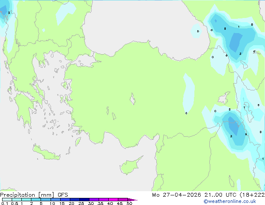This screenshot has height=205, width=265.
Task: Click the '0.1' legend scale label
Action: pyautogui.click(x=5, y=203)
